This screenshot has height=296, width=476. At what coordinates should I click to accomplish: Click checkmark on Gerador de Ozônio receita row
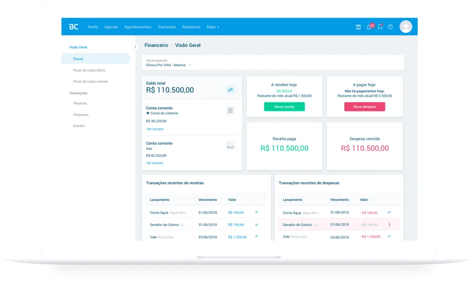257,225
